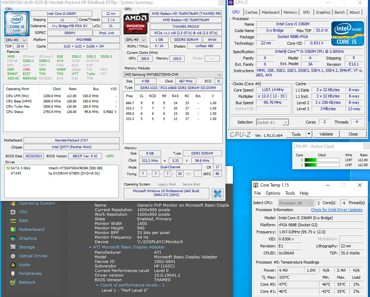Collapse the ATI Microsoft Basic Display Adapter section

click(x=90, y=247)
